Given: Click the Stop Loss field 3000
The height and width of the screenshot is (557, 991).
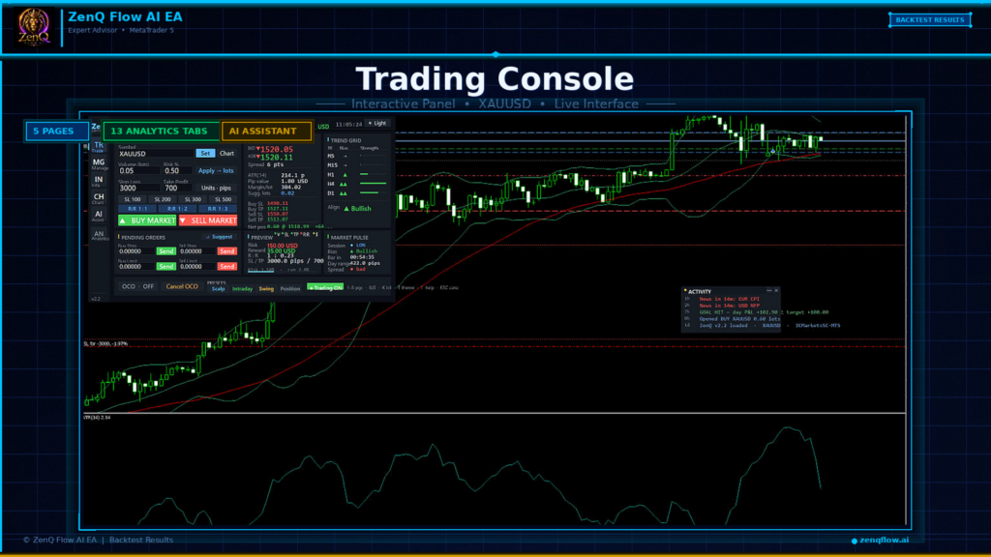Looking at the screenshot, I should point(137,189).
